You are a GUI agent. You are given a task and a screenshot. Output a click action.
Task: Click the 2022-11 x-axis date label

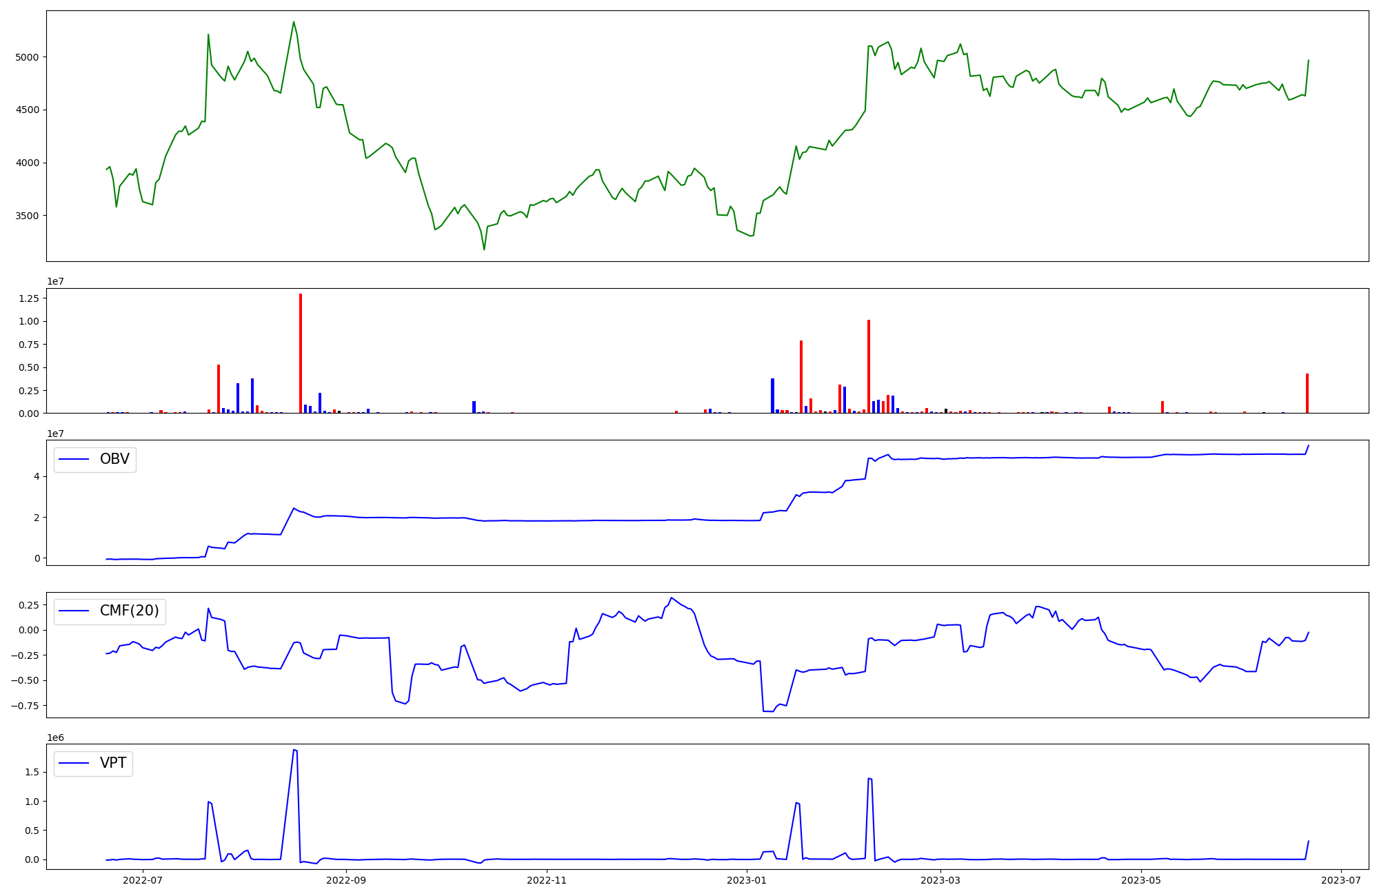[546, 880]
